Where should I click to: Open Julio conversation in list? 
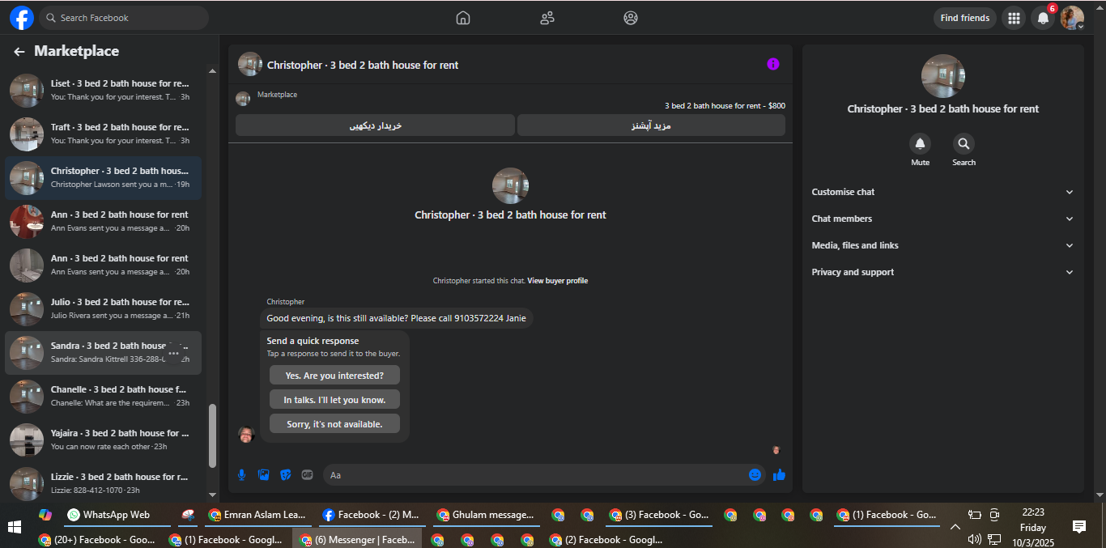tap(104, 308)
